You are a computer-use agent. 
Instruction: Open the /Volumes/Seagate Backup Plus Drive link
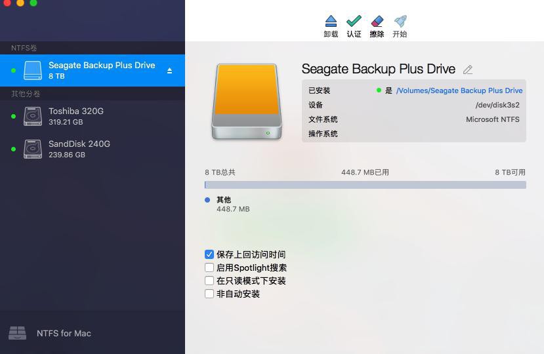459,90
